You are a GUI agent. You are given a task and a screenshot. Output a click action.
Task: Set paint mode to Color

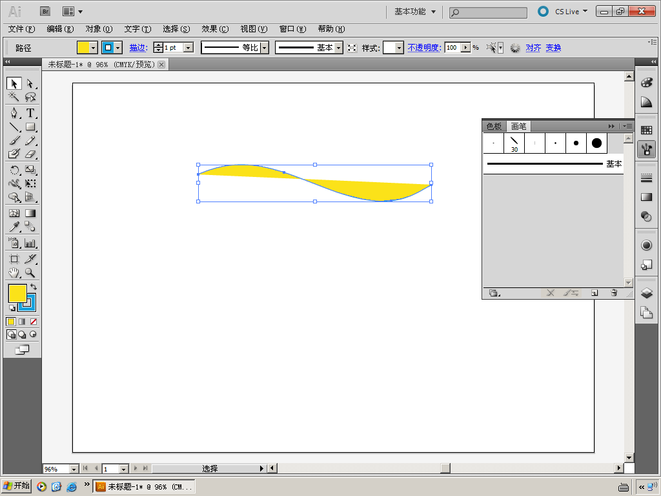point(11,322)
